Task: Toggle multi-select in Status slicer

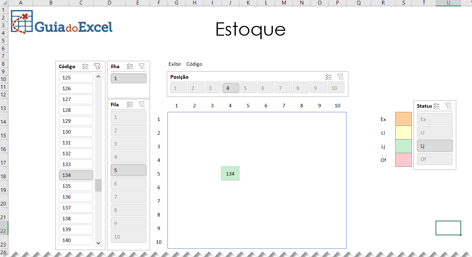Action: [x=437, y=106]
